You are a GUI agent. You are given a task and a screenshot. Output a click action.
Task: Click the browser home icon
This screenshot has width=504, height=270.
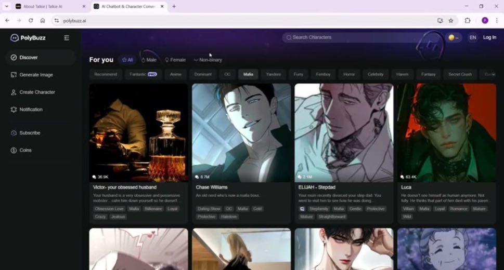43,21
